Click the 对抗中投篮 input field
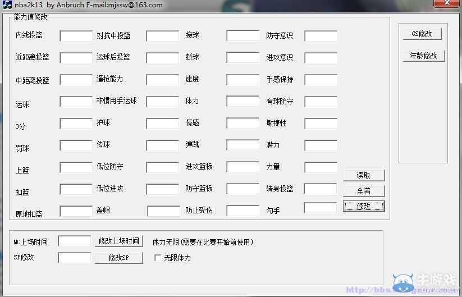This screenshot has height=297, width=462. coord(162,36)
